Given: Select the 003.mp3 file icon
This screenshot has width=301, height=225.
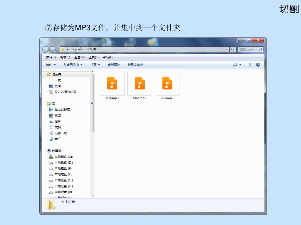Looking at the screenshot, I should coord(167,83).
